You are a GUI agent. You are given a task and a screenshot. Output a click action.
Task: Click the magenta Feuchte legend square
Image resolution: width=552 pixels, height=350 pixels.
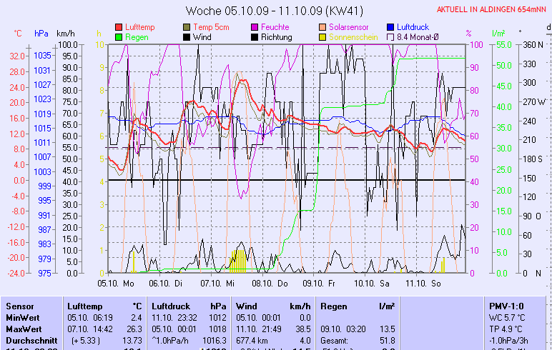[254, 27]
